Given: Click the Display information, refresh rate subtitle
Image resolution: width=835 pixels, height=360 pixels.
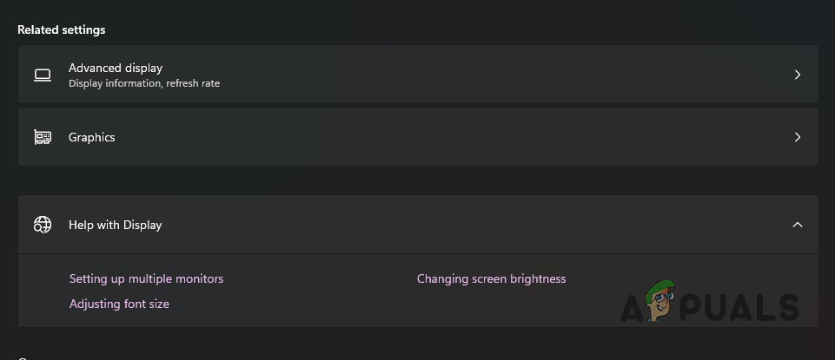Looking at the screenshot, I should [x=144, y=83].
